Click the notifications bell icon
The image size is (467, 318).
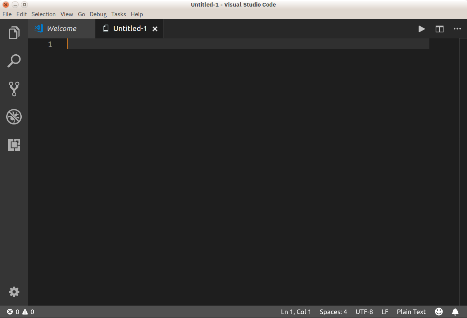point(455,311)
